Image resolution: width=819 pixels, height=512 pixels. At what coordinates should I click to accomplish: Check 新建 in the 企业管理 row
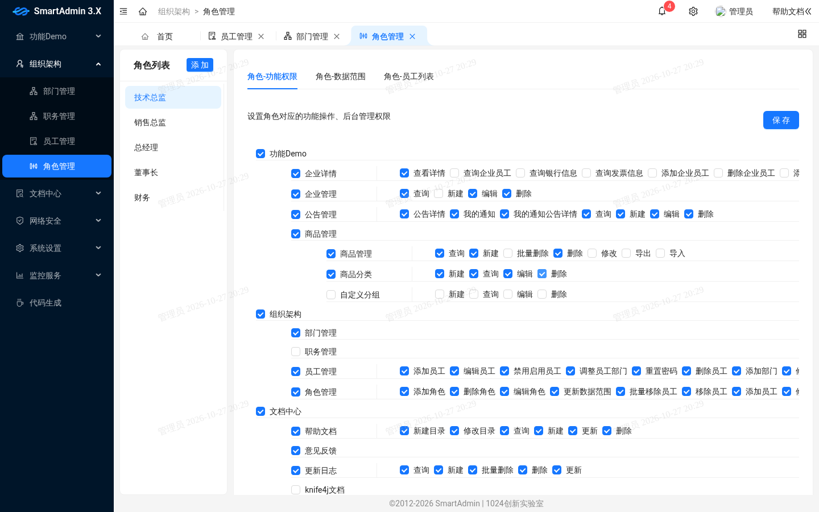coord(439,193)
